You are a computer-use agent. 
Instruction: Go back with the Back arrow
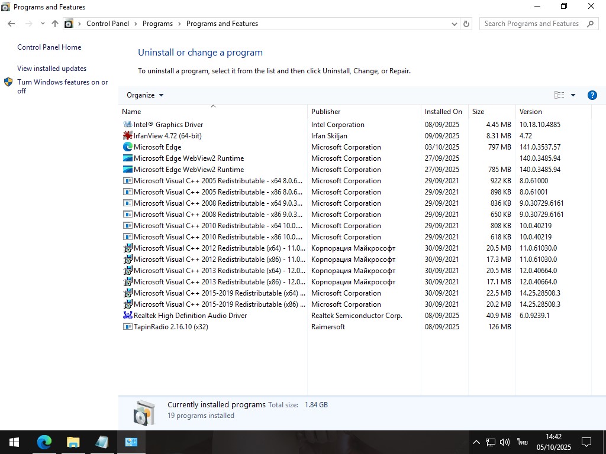pyautogui.click(x=11, y=24)
